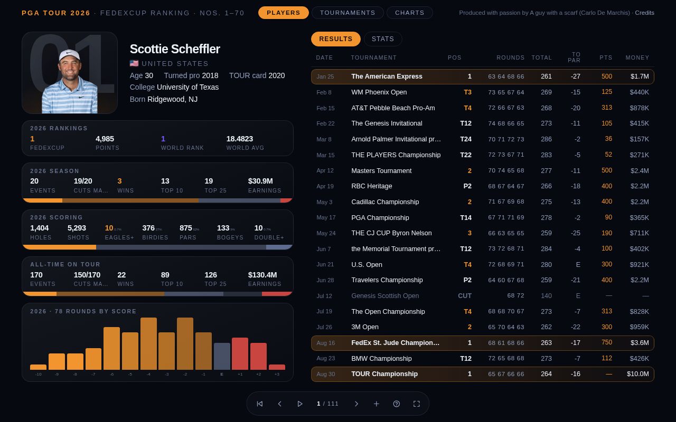The image size is (676, 422).
Task: Click the TOUR Championship tournament name
Action: pyautogui.click(x=384, y=374)
